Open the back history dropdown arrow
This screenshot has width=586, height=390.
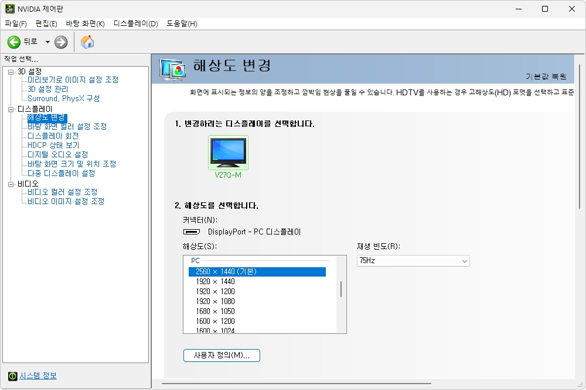[47, 42]
